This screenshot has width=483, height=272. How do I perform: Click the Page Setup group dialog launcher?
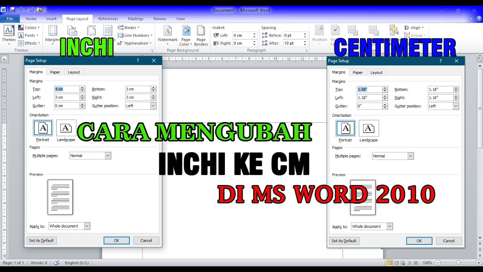point(152,50)
